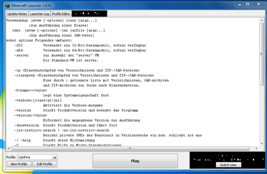Click the vertical scrollbar down arrow
This screenshot has width=267, height=174.
(x=262, y=144)
